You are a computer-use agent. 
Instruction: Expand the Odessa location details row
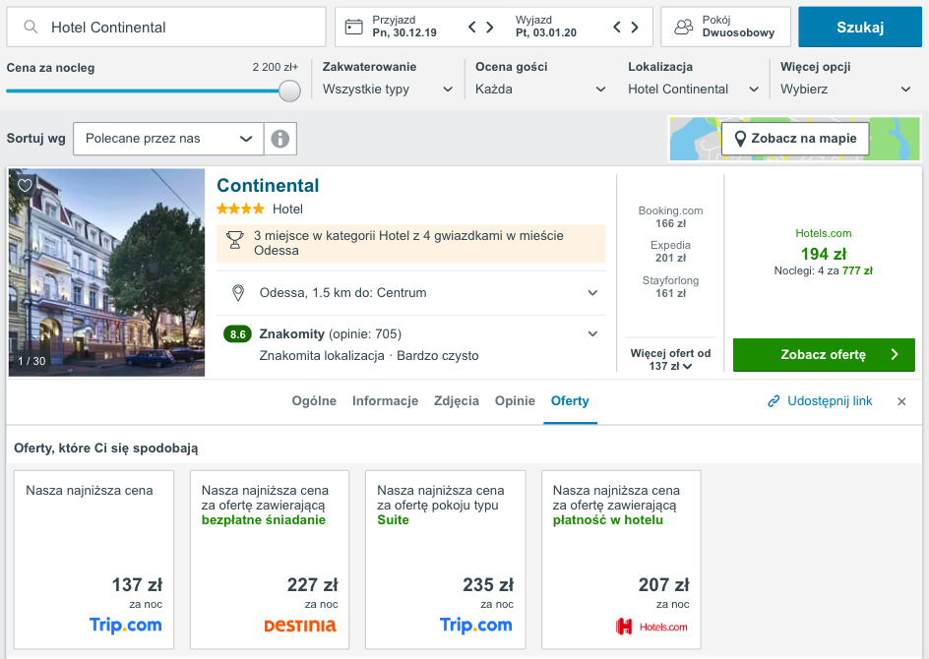coord(592,293)
